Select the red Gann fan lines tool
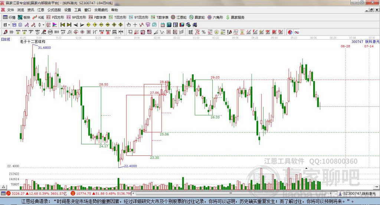Image resolution: width=380 pixels, height=205 pixels. [x=137, y=32]
